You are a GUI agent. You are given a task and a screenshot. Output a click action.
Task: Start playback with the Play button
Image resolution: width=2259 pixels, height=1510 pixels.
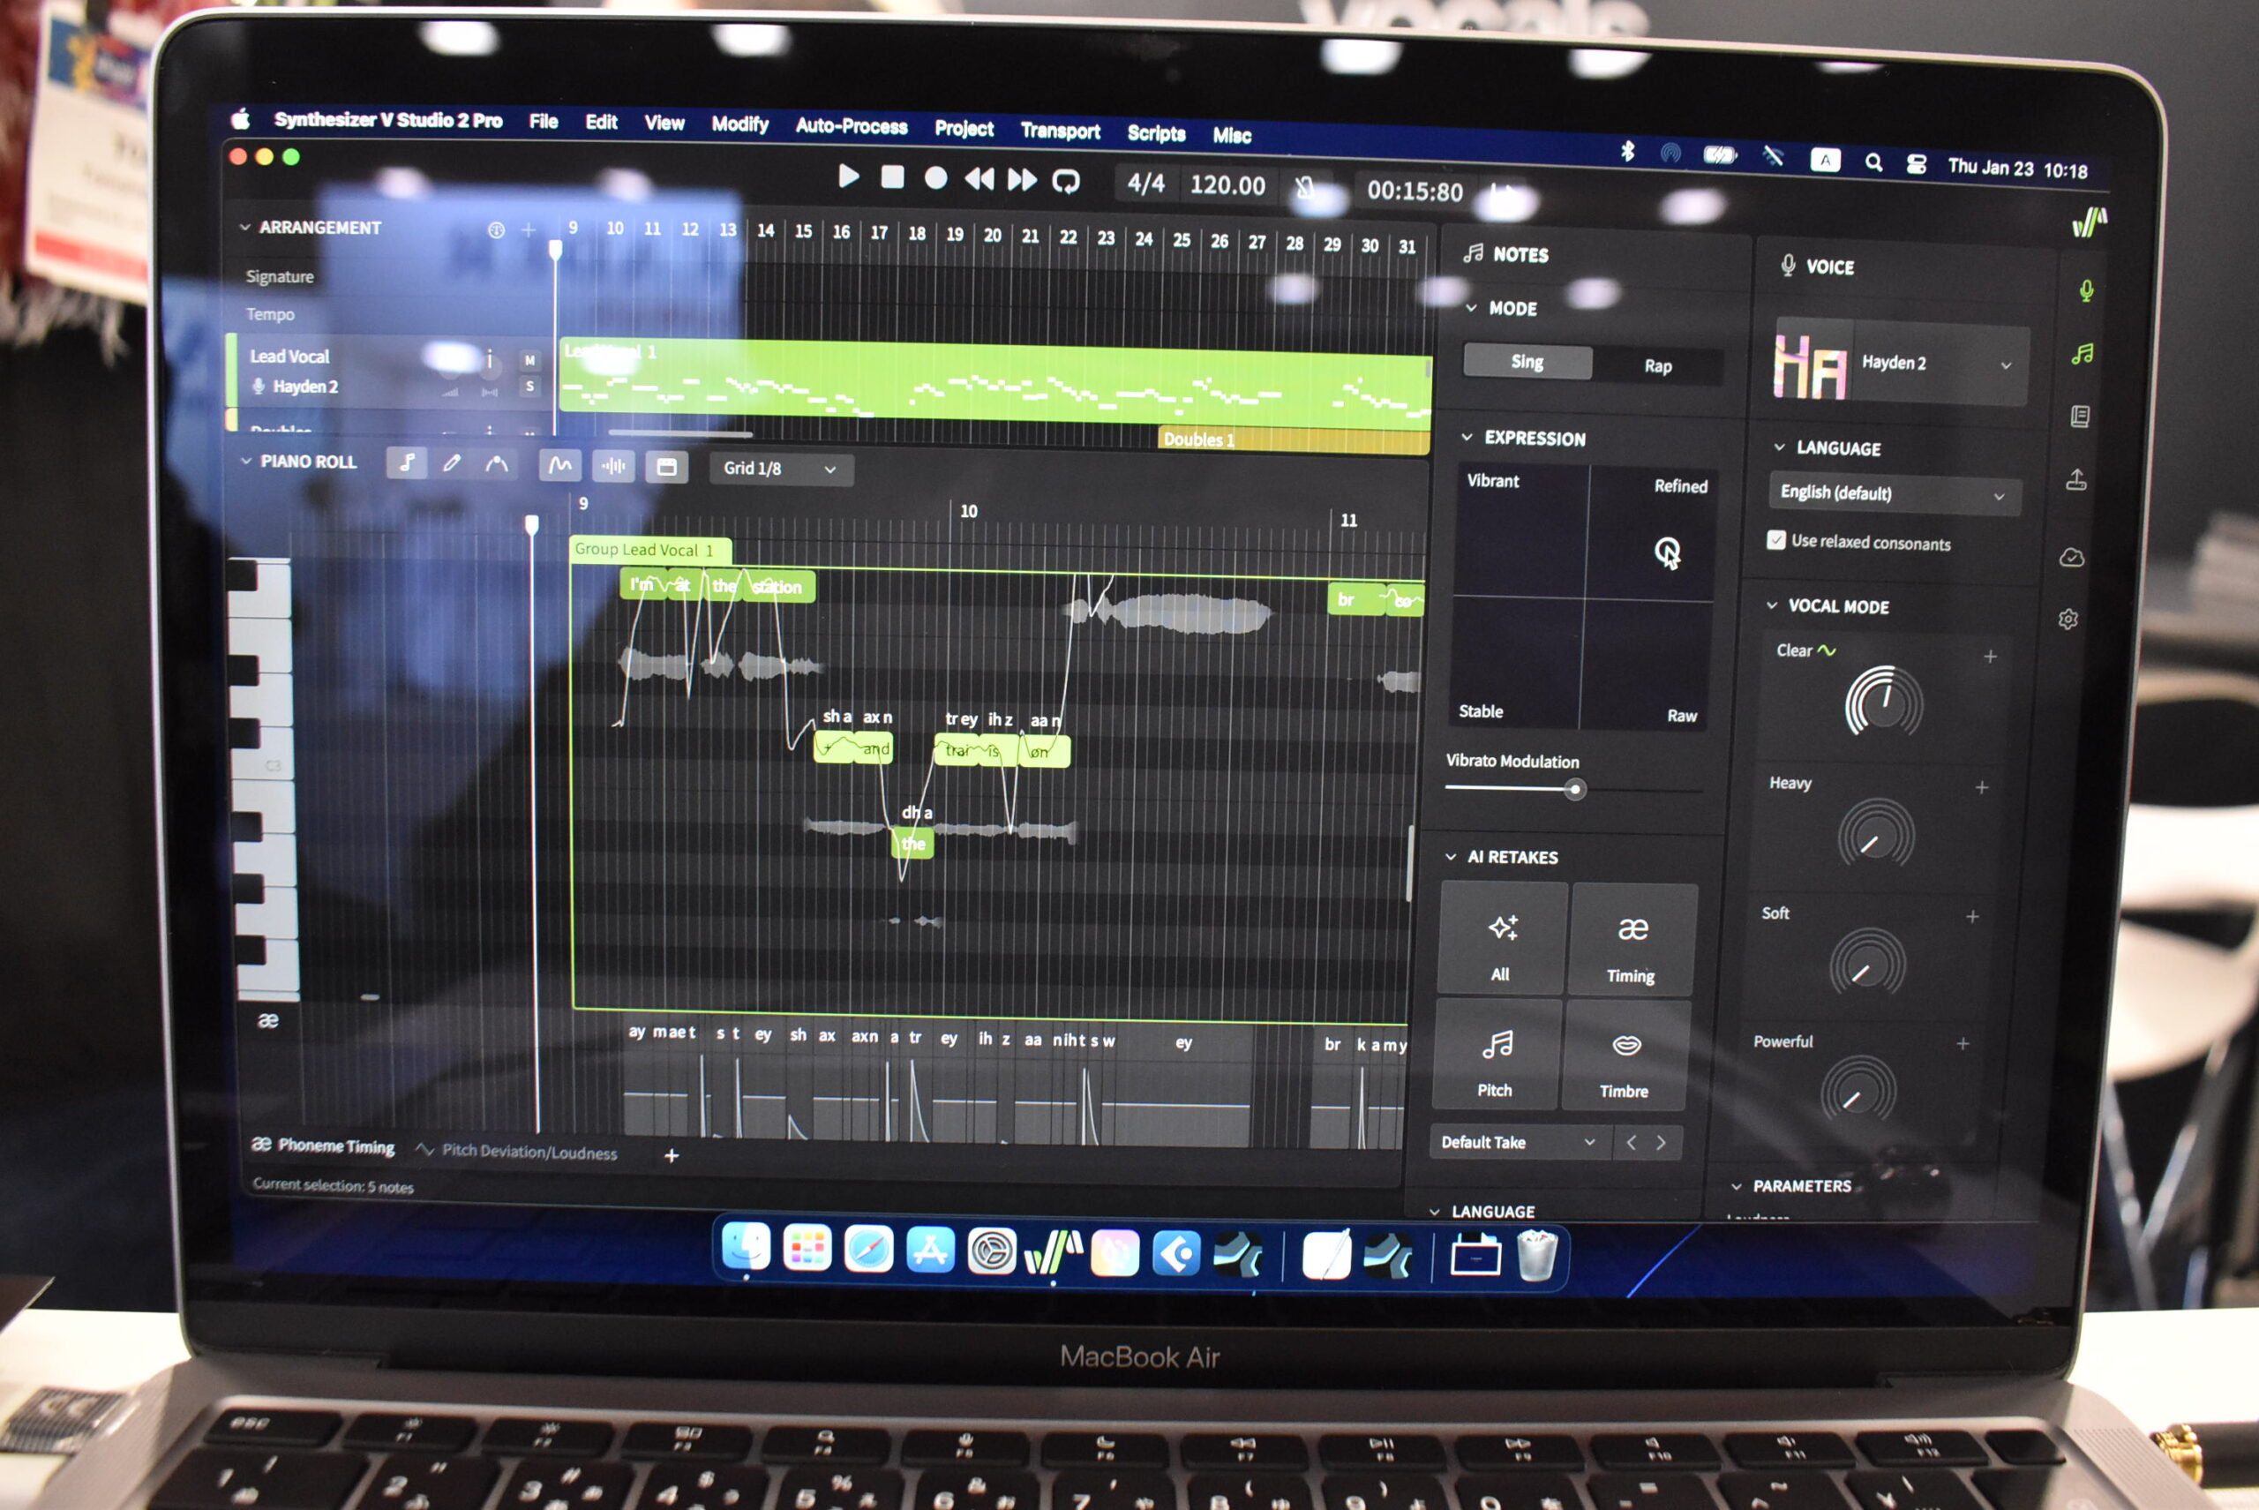[x=848, y=176]
